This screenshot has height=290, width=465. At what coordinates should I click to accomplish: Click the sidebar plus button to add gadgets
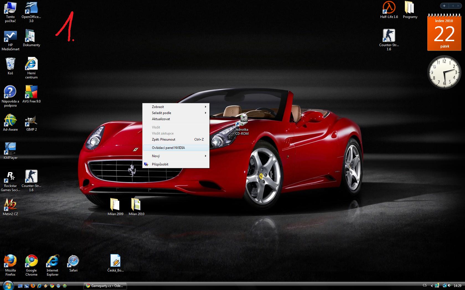click(x=444, y=6)
